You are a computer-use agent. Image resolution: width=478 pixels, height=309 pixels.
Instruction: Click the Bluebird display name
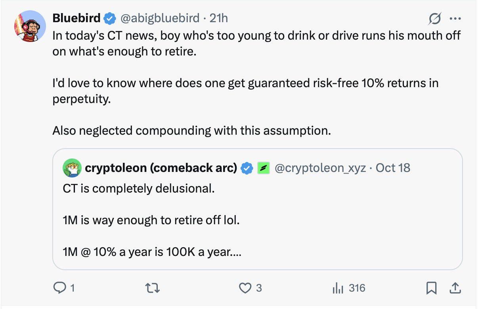76,18
